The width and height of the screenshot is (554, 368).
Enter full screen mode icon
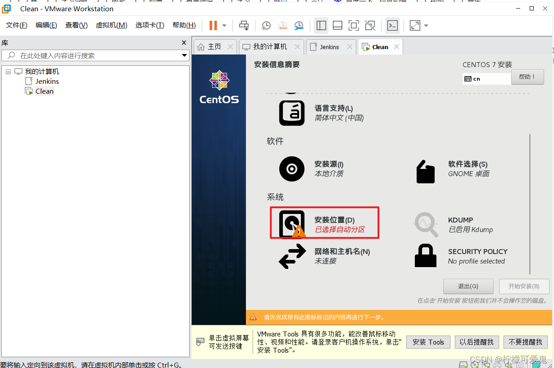pyautogui.click(x=354, y=26)
